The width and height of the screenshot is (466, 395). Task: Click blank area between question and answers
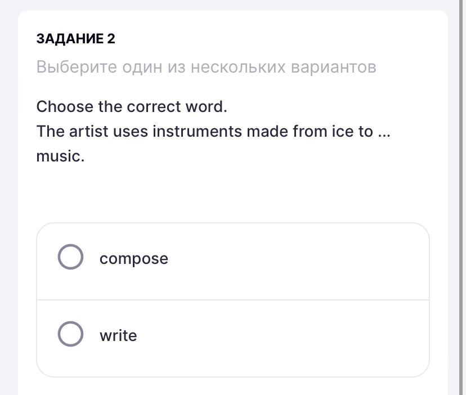233,191
